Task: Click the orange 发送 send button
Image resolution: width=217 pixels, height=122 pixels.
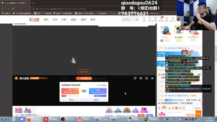Action: tap(198, 114)
